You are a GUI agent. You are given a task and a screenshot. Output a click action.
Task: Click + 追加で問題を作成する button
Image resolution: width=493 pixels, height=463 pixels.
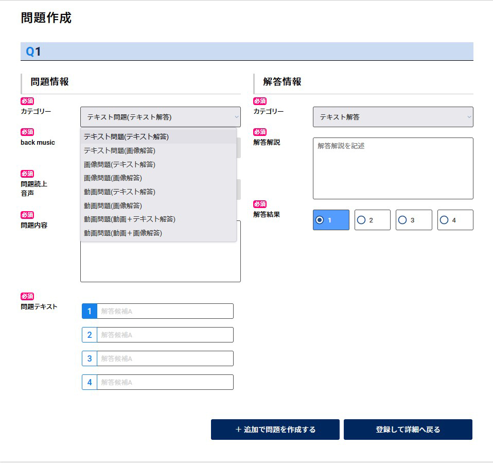[275, 430]
